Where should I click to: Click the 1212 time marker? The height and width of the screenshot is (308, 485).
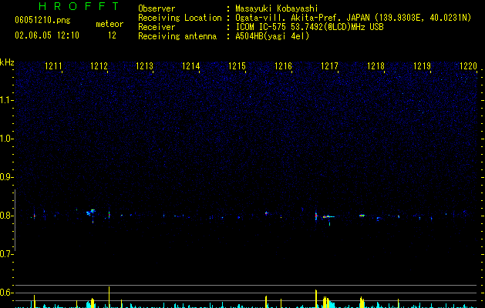[x=99, y=66]
